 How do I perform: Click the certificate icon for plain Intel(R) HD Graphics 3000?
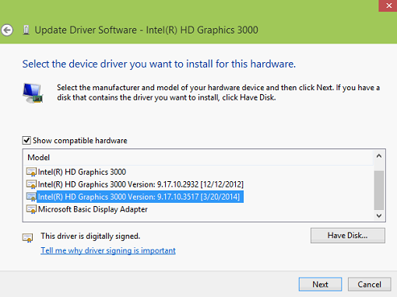pyautogui.click(x=31, y=172)
